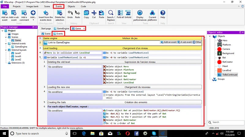Open Microsoft Edge from the taskbar

pos(84,133)
